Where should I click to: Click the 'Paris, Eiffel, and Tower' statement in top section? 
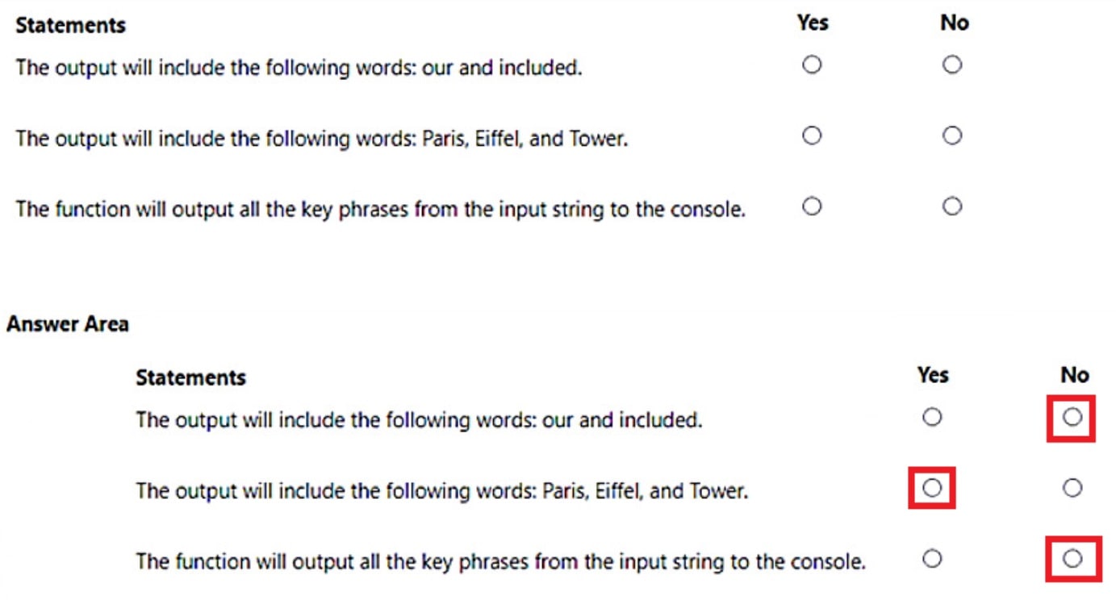tap(321, 139)
